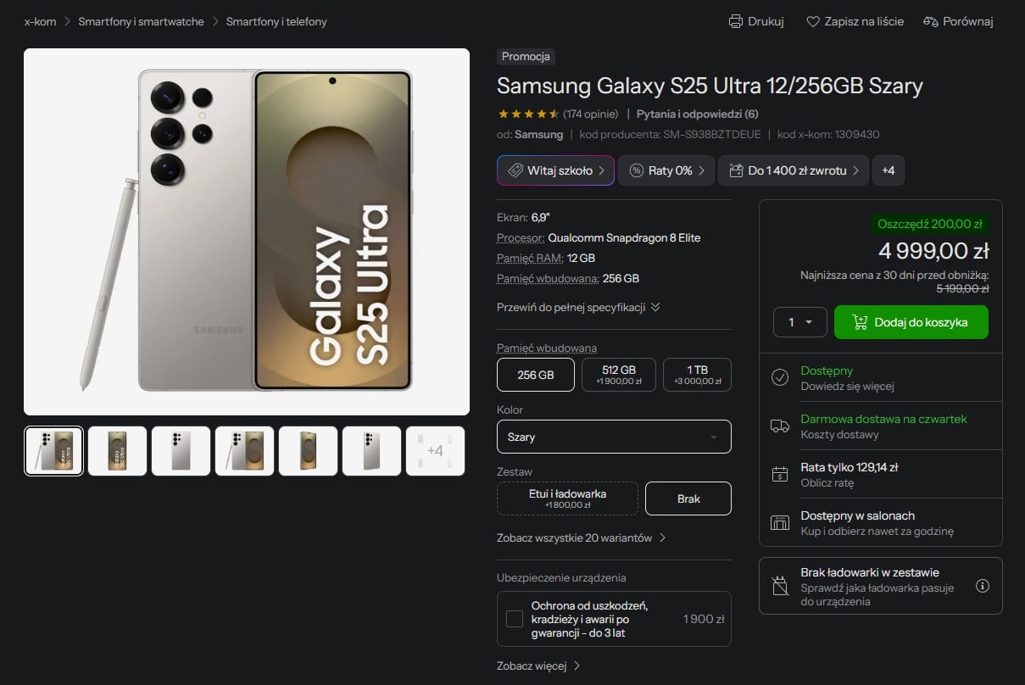Screen dimensions: 1025x685
Task: Select the third thumbnail showing phone back
Action: point(181,451)
